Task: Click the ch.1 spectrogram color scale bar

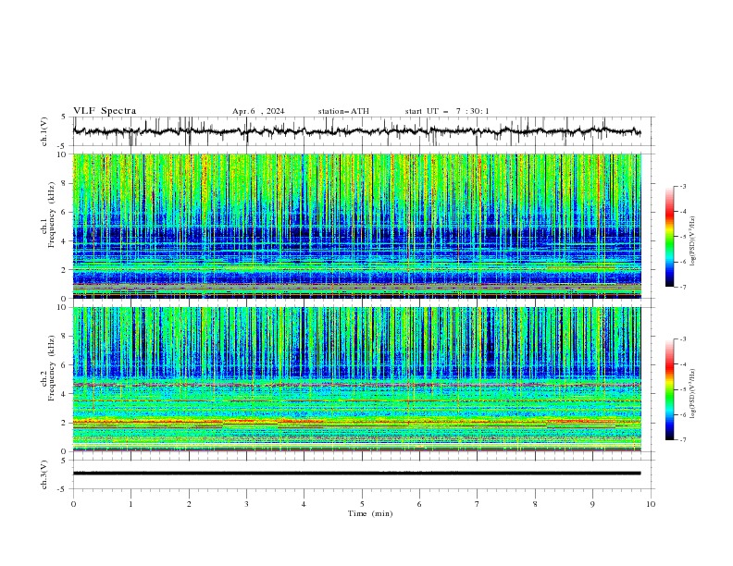Action: point(669,237)
